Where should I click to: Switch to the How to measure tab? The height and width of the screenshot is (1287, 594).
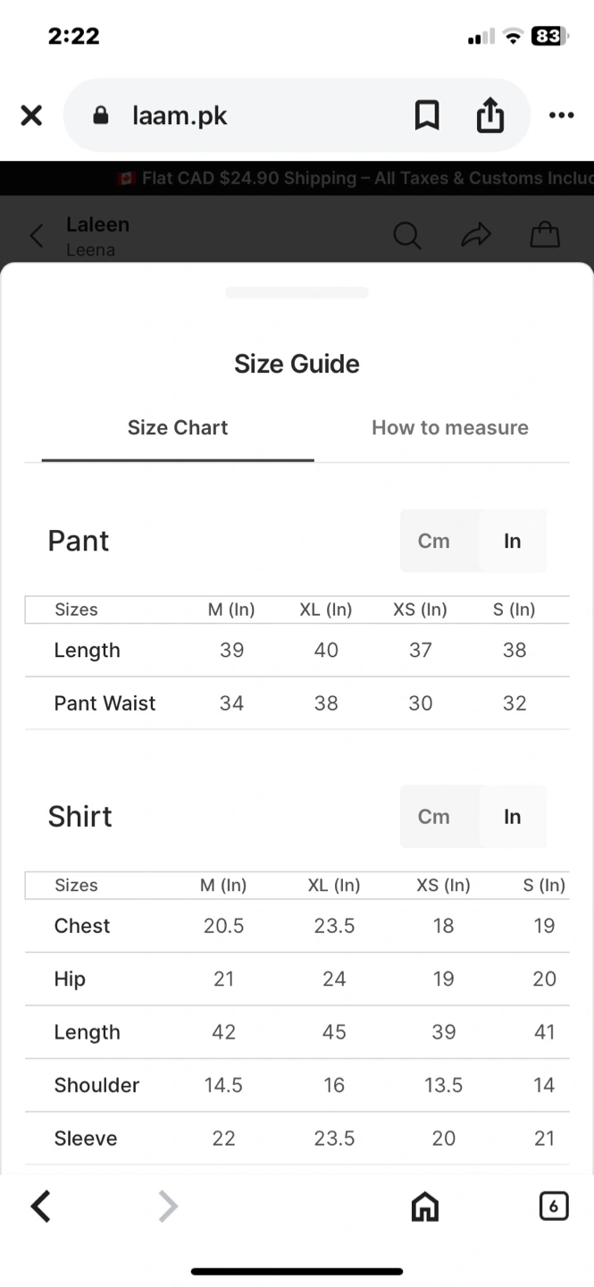click(450, 427)
